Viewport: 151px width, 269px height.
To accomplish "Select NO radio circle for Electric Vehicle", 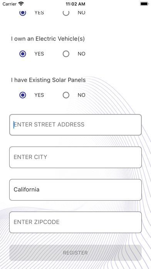I will coord(66,54).
